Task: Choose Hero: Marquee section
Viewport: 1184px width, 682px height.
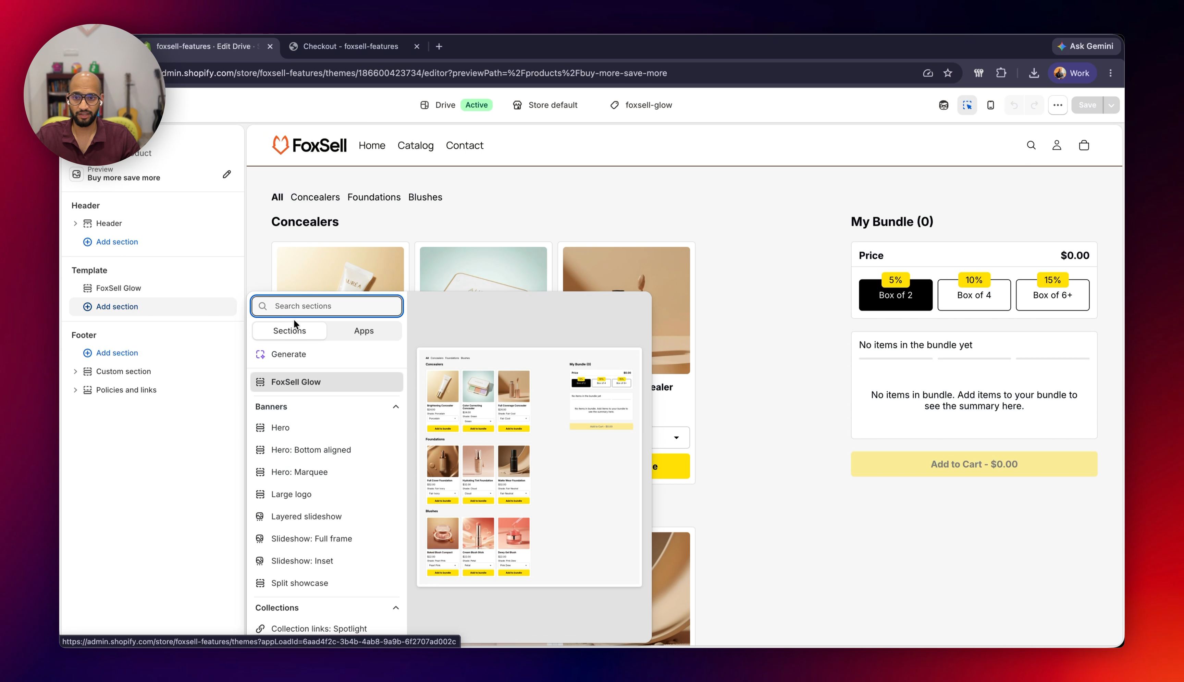Action: (327, 472)
